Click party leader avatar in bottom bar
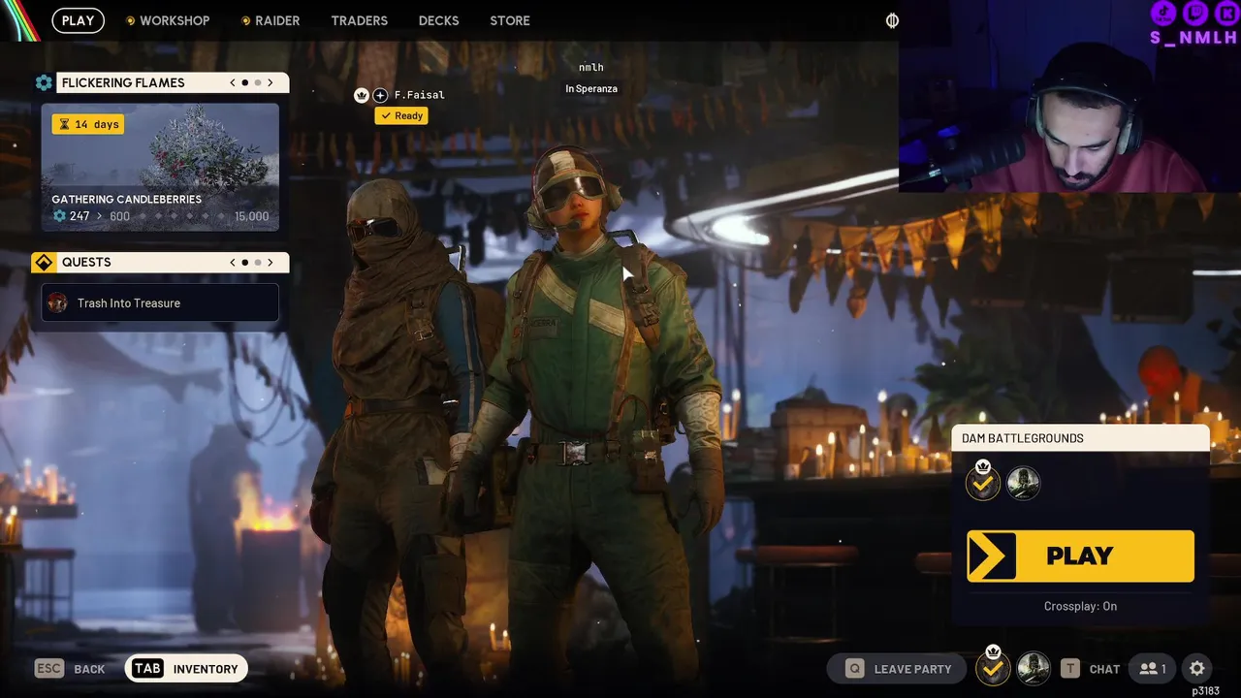This screenshot has height=698, width=1241. 993,667
